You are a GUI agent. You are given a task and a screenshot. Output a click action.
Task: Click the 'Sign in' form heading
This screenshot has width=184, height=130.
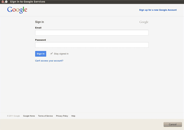tap(39, 22)
